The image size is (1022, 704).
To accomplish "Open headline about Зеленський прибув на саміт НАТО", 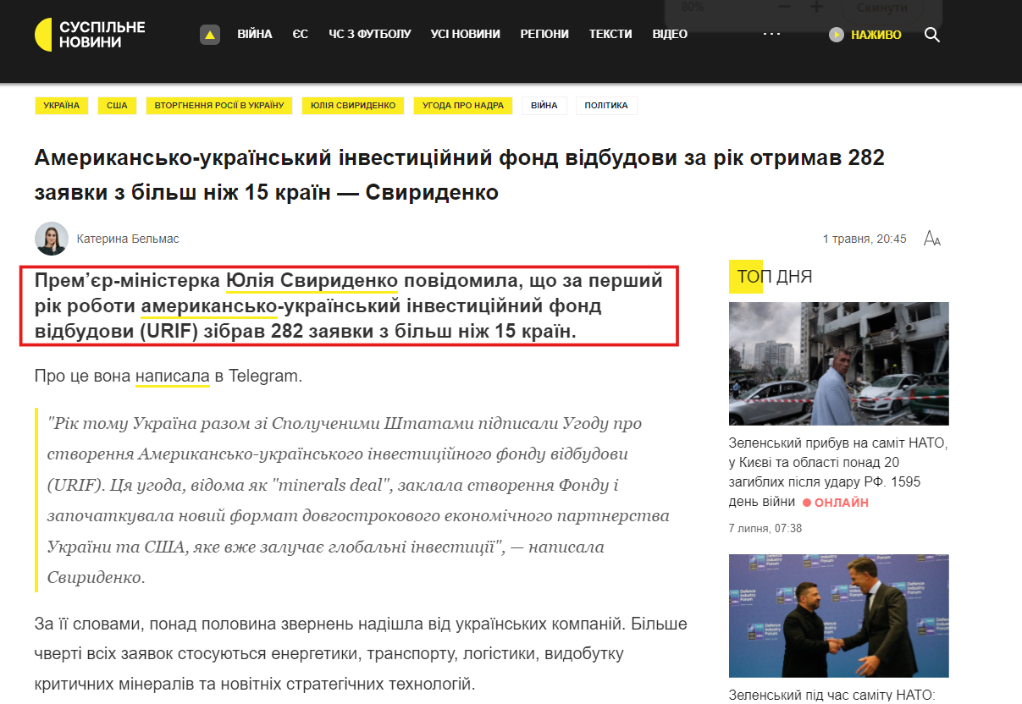I will 838,471.
